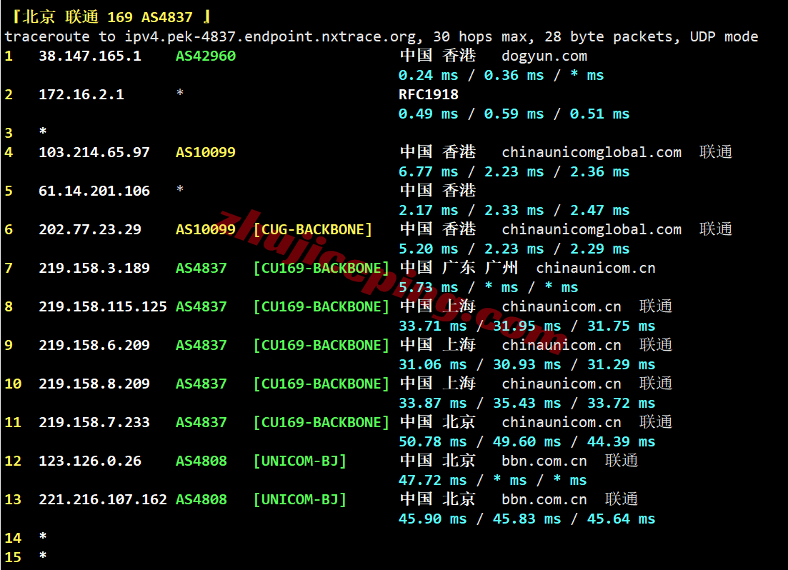Click the 6.77 ms latency on hop 4
The width and height of the screenshot is (788, 570).
(428, 172)
